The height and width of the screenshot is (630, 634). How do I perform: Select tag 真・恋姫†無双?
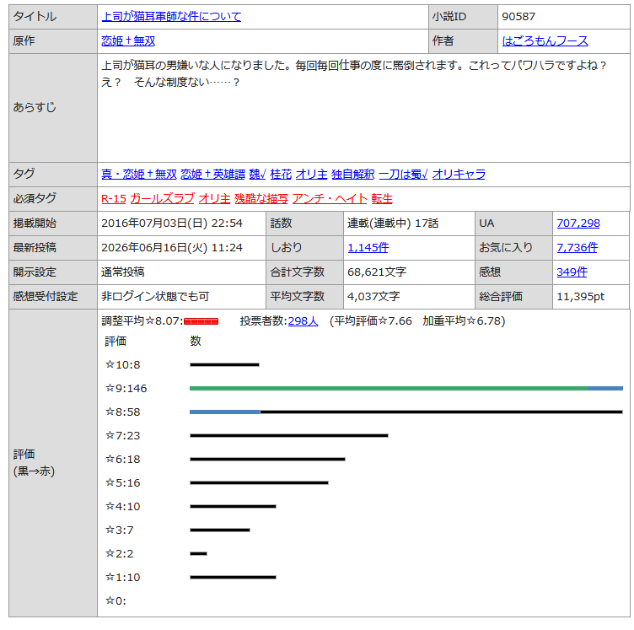[139, 175]
